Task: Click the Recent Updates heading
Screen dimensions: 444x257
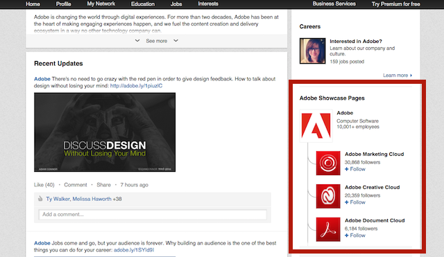Action: (58, 64)
